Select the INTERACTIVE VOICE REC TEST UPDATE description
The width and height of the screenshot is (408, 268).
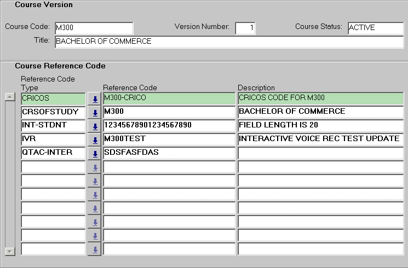[x=320, y=139]
